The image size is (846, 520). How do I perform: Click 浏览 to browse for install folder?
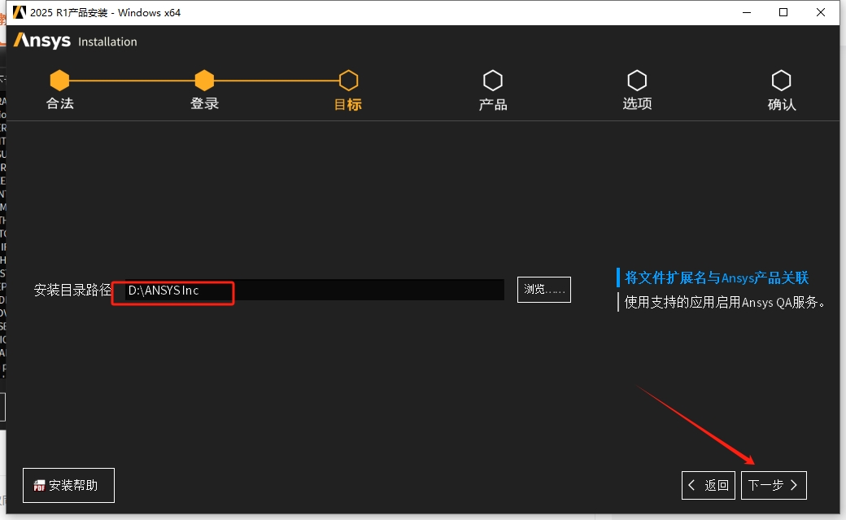[544, 290]
